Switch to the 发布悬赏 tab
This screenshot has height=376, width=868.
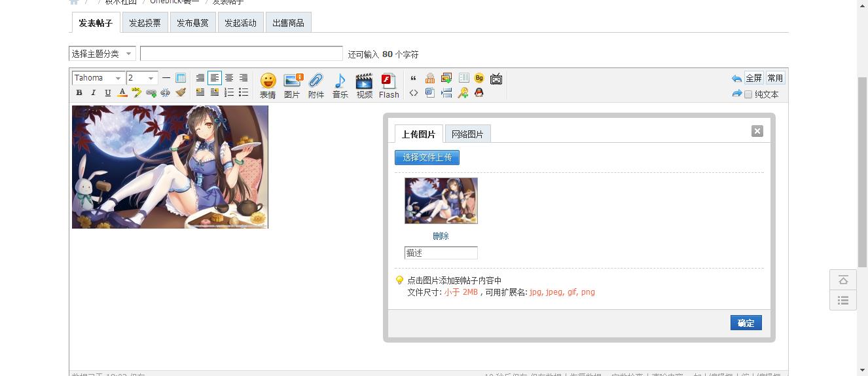tap(192, 22)
